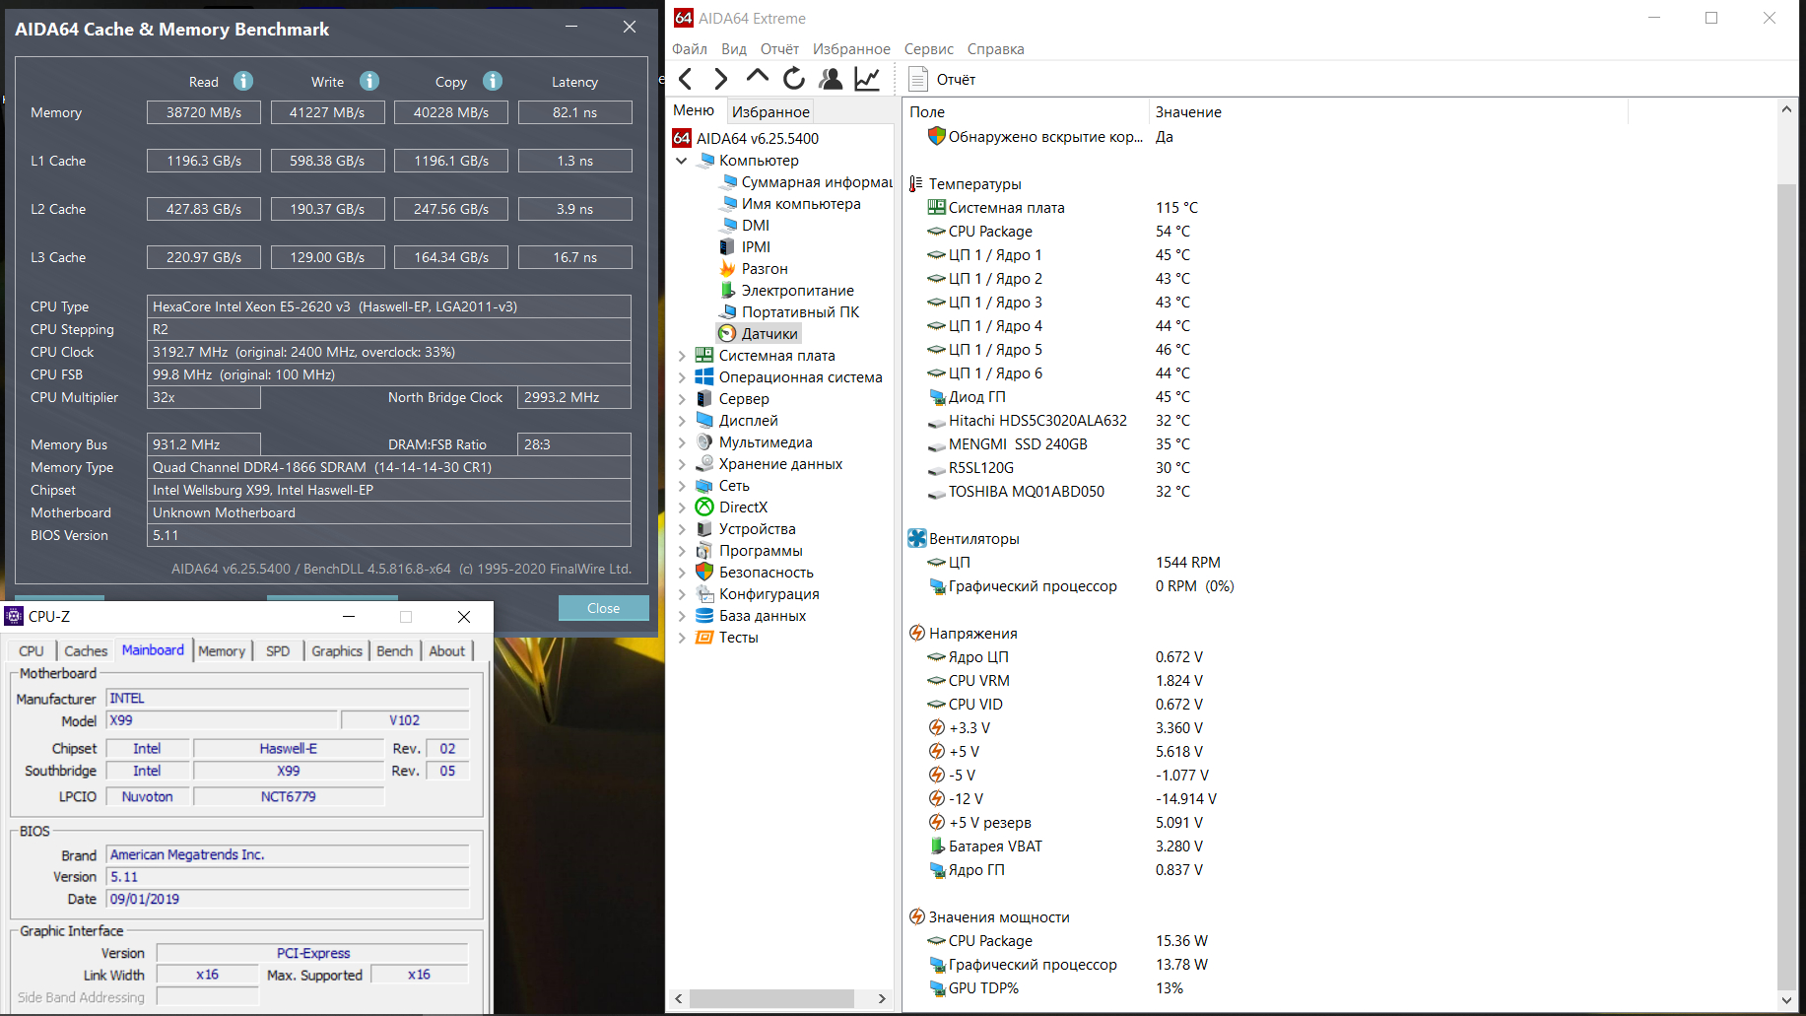Go forward using AIDA64 toolbar forward arrow
The width and height of the screenshot is (1806, 1016).
click(721, 79)
